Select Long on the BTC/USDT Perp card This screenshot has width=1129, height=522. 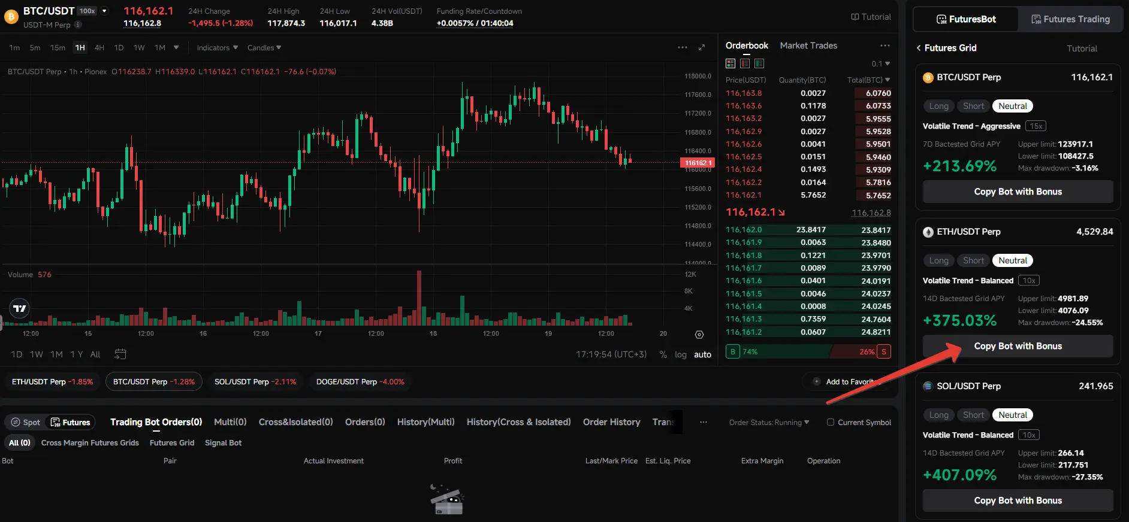[939, 106]
